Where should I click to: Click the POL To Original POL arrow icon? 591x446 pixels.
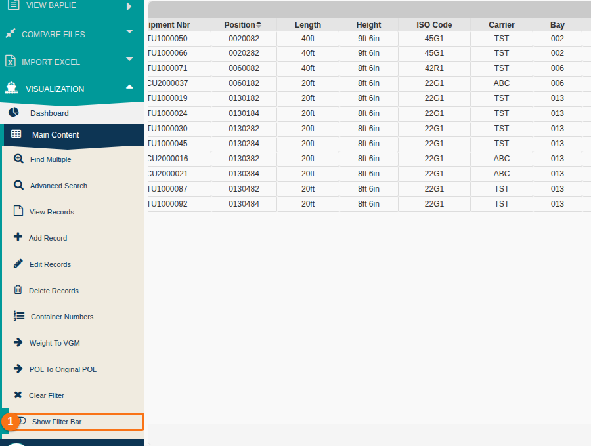pyautogui.click(x=18, y=369)
